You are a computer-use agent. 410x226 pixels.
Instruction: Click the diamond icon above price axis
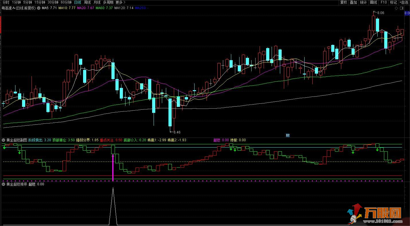[396, 8]
